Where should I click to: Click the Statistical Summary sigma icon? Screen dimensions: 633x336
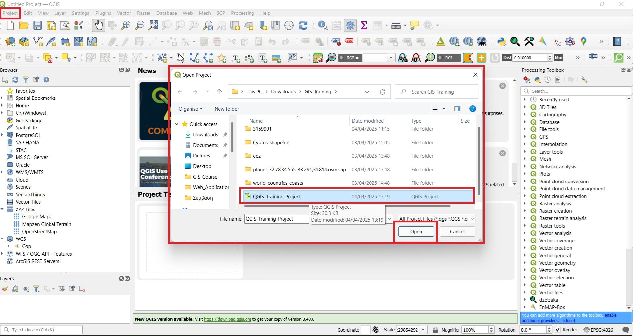pyautogui.click(x=364, y=25)
